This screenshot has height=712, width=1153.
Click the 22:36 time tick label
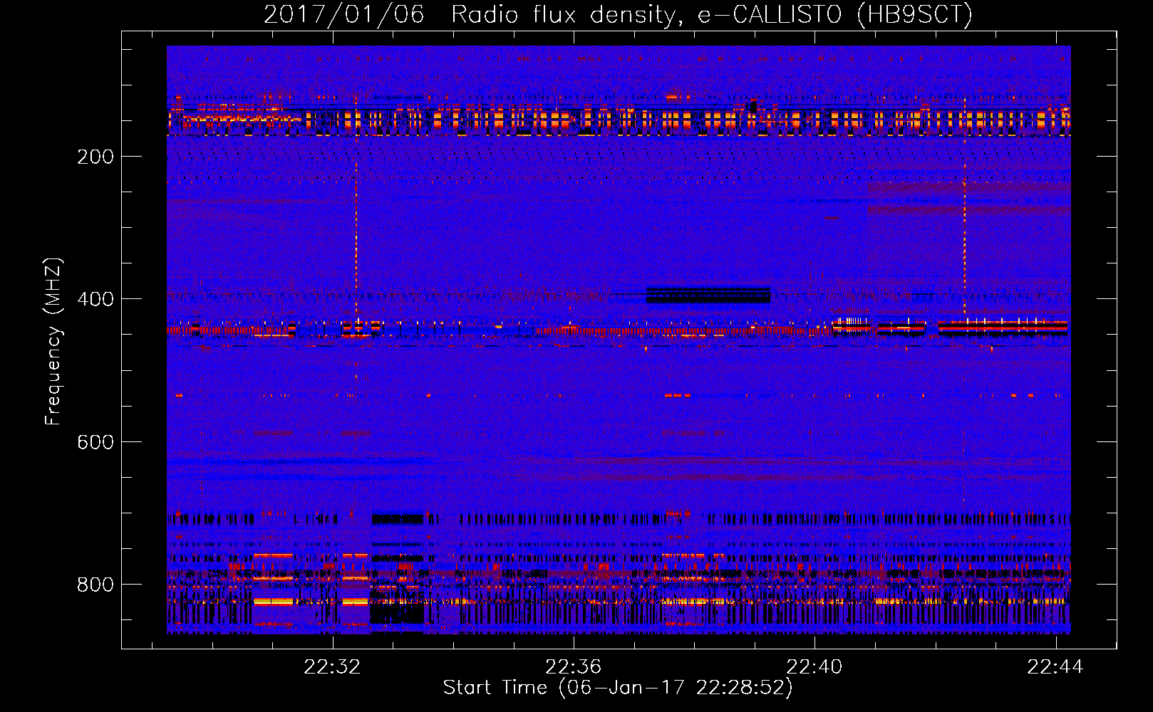pyautogui.click(x=573, y=666)
